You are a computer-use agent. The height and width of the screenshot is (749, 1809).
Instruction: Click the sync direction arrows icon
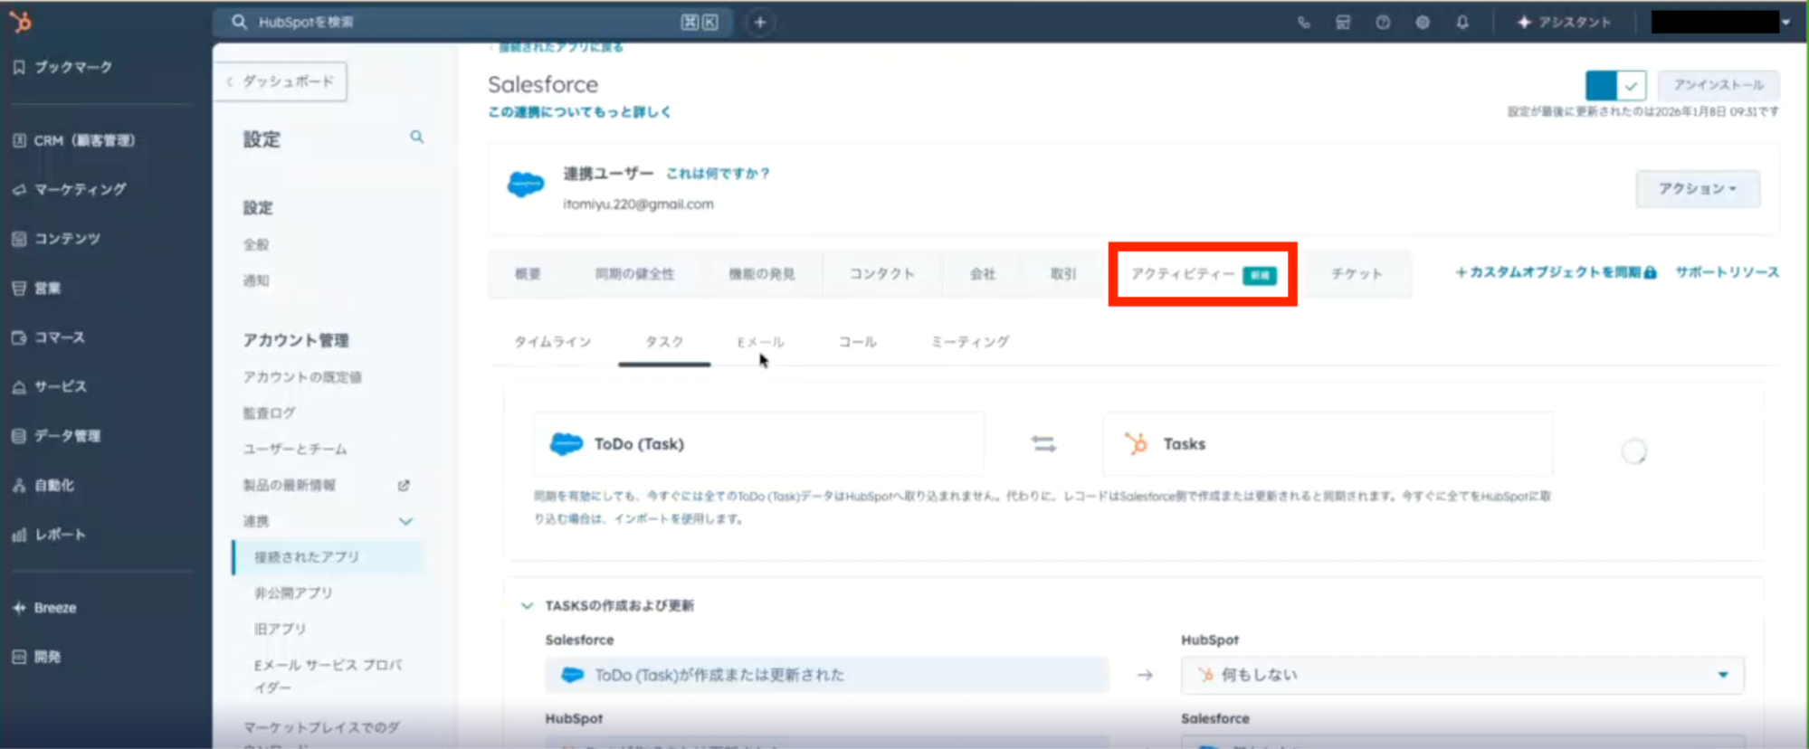click(1043, 444)
